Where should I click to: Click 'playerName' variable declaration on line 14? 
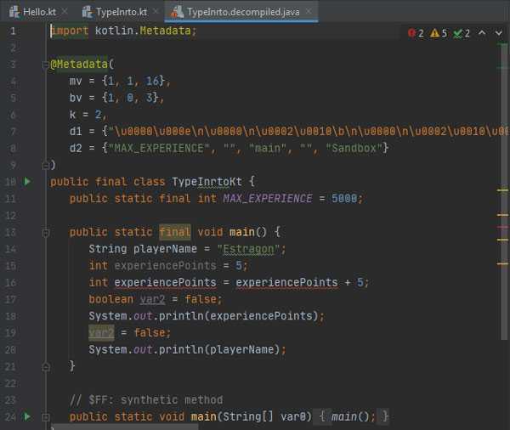tap(165, 249)
